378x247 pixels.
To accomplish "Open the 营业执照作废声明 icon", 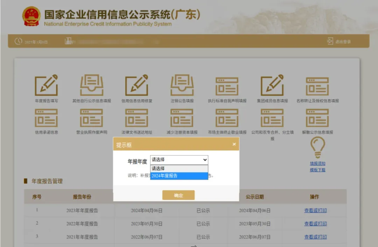I will [91, 118].
